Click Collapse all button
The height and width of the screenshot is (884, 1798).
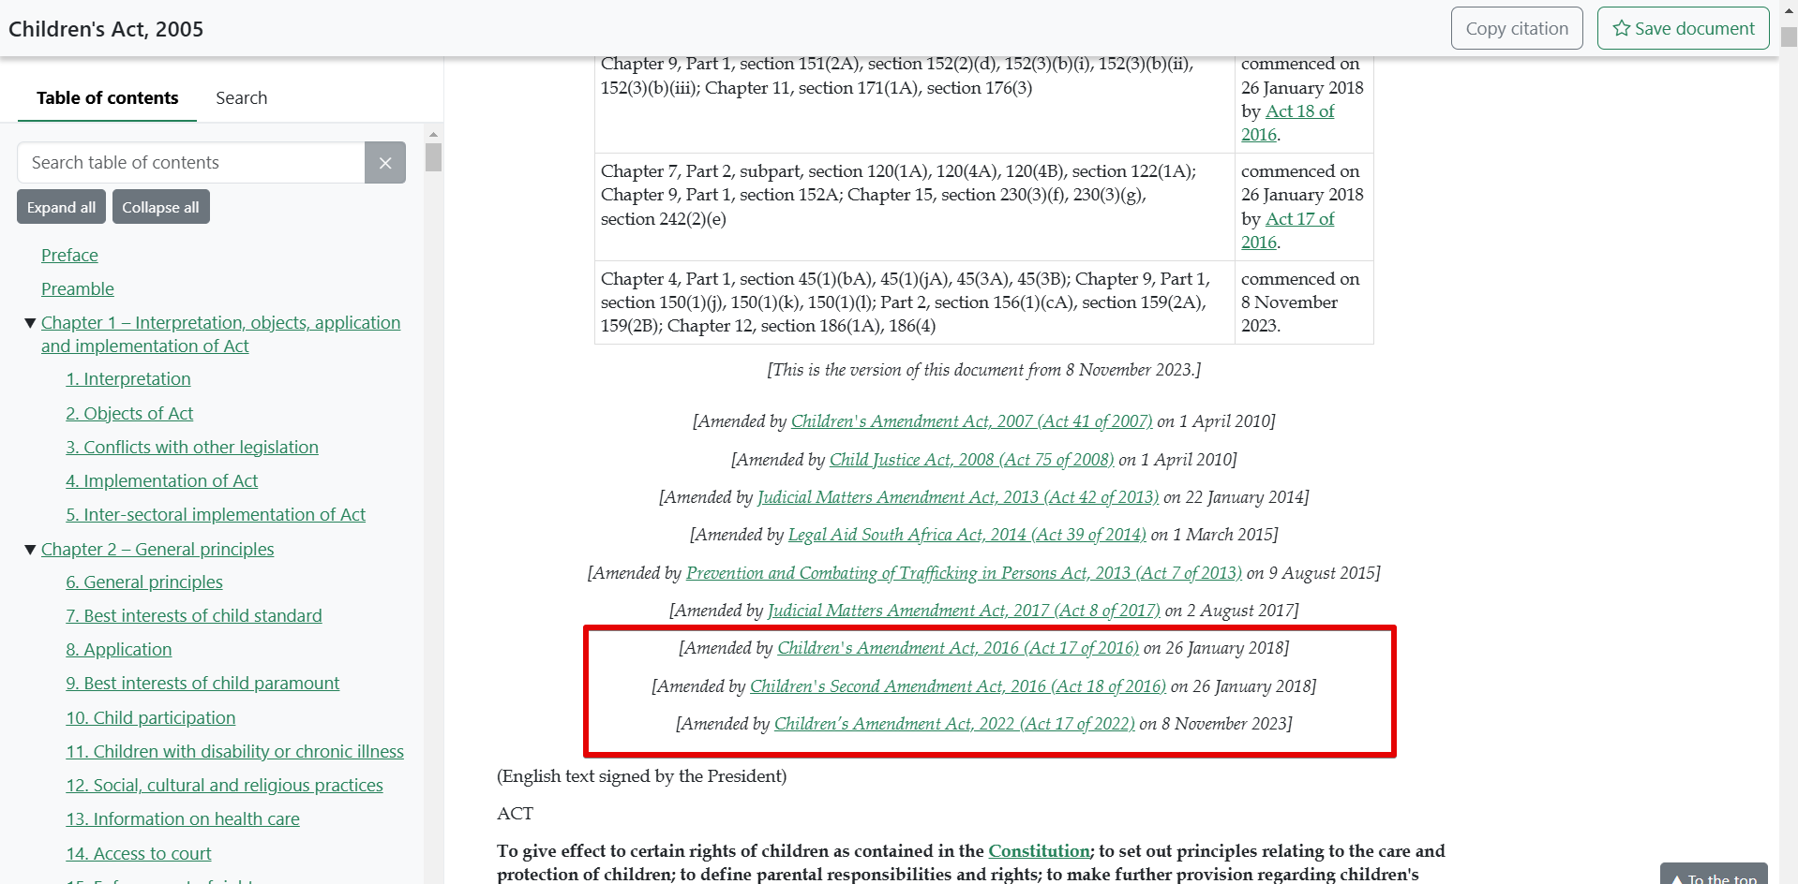click(x=160, y=207)
